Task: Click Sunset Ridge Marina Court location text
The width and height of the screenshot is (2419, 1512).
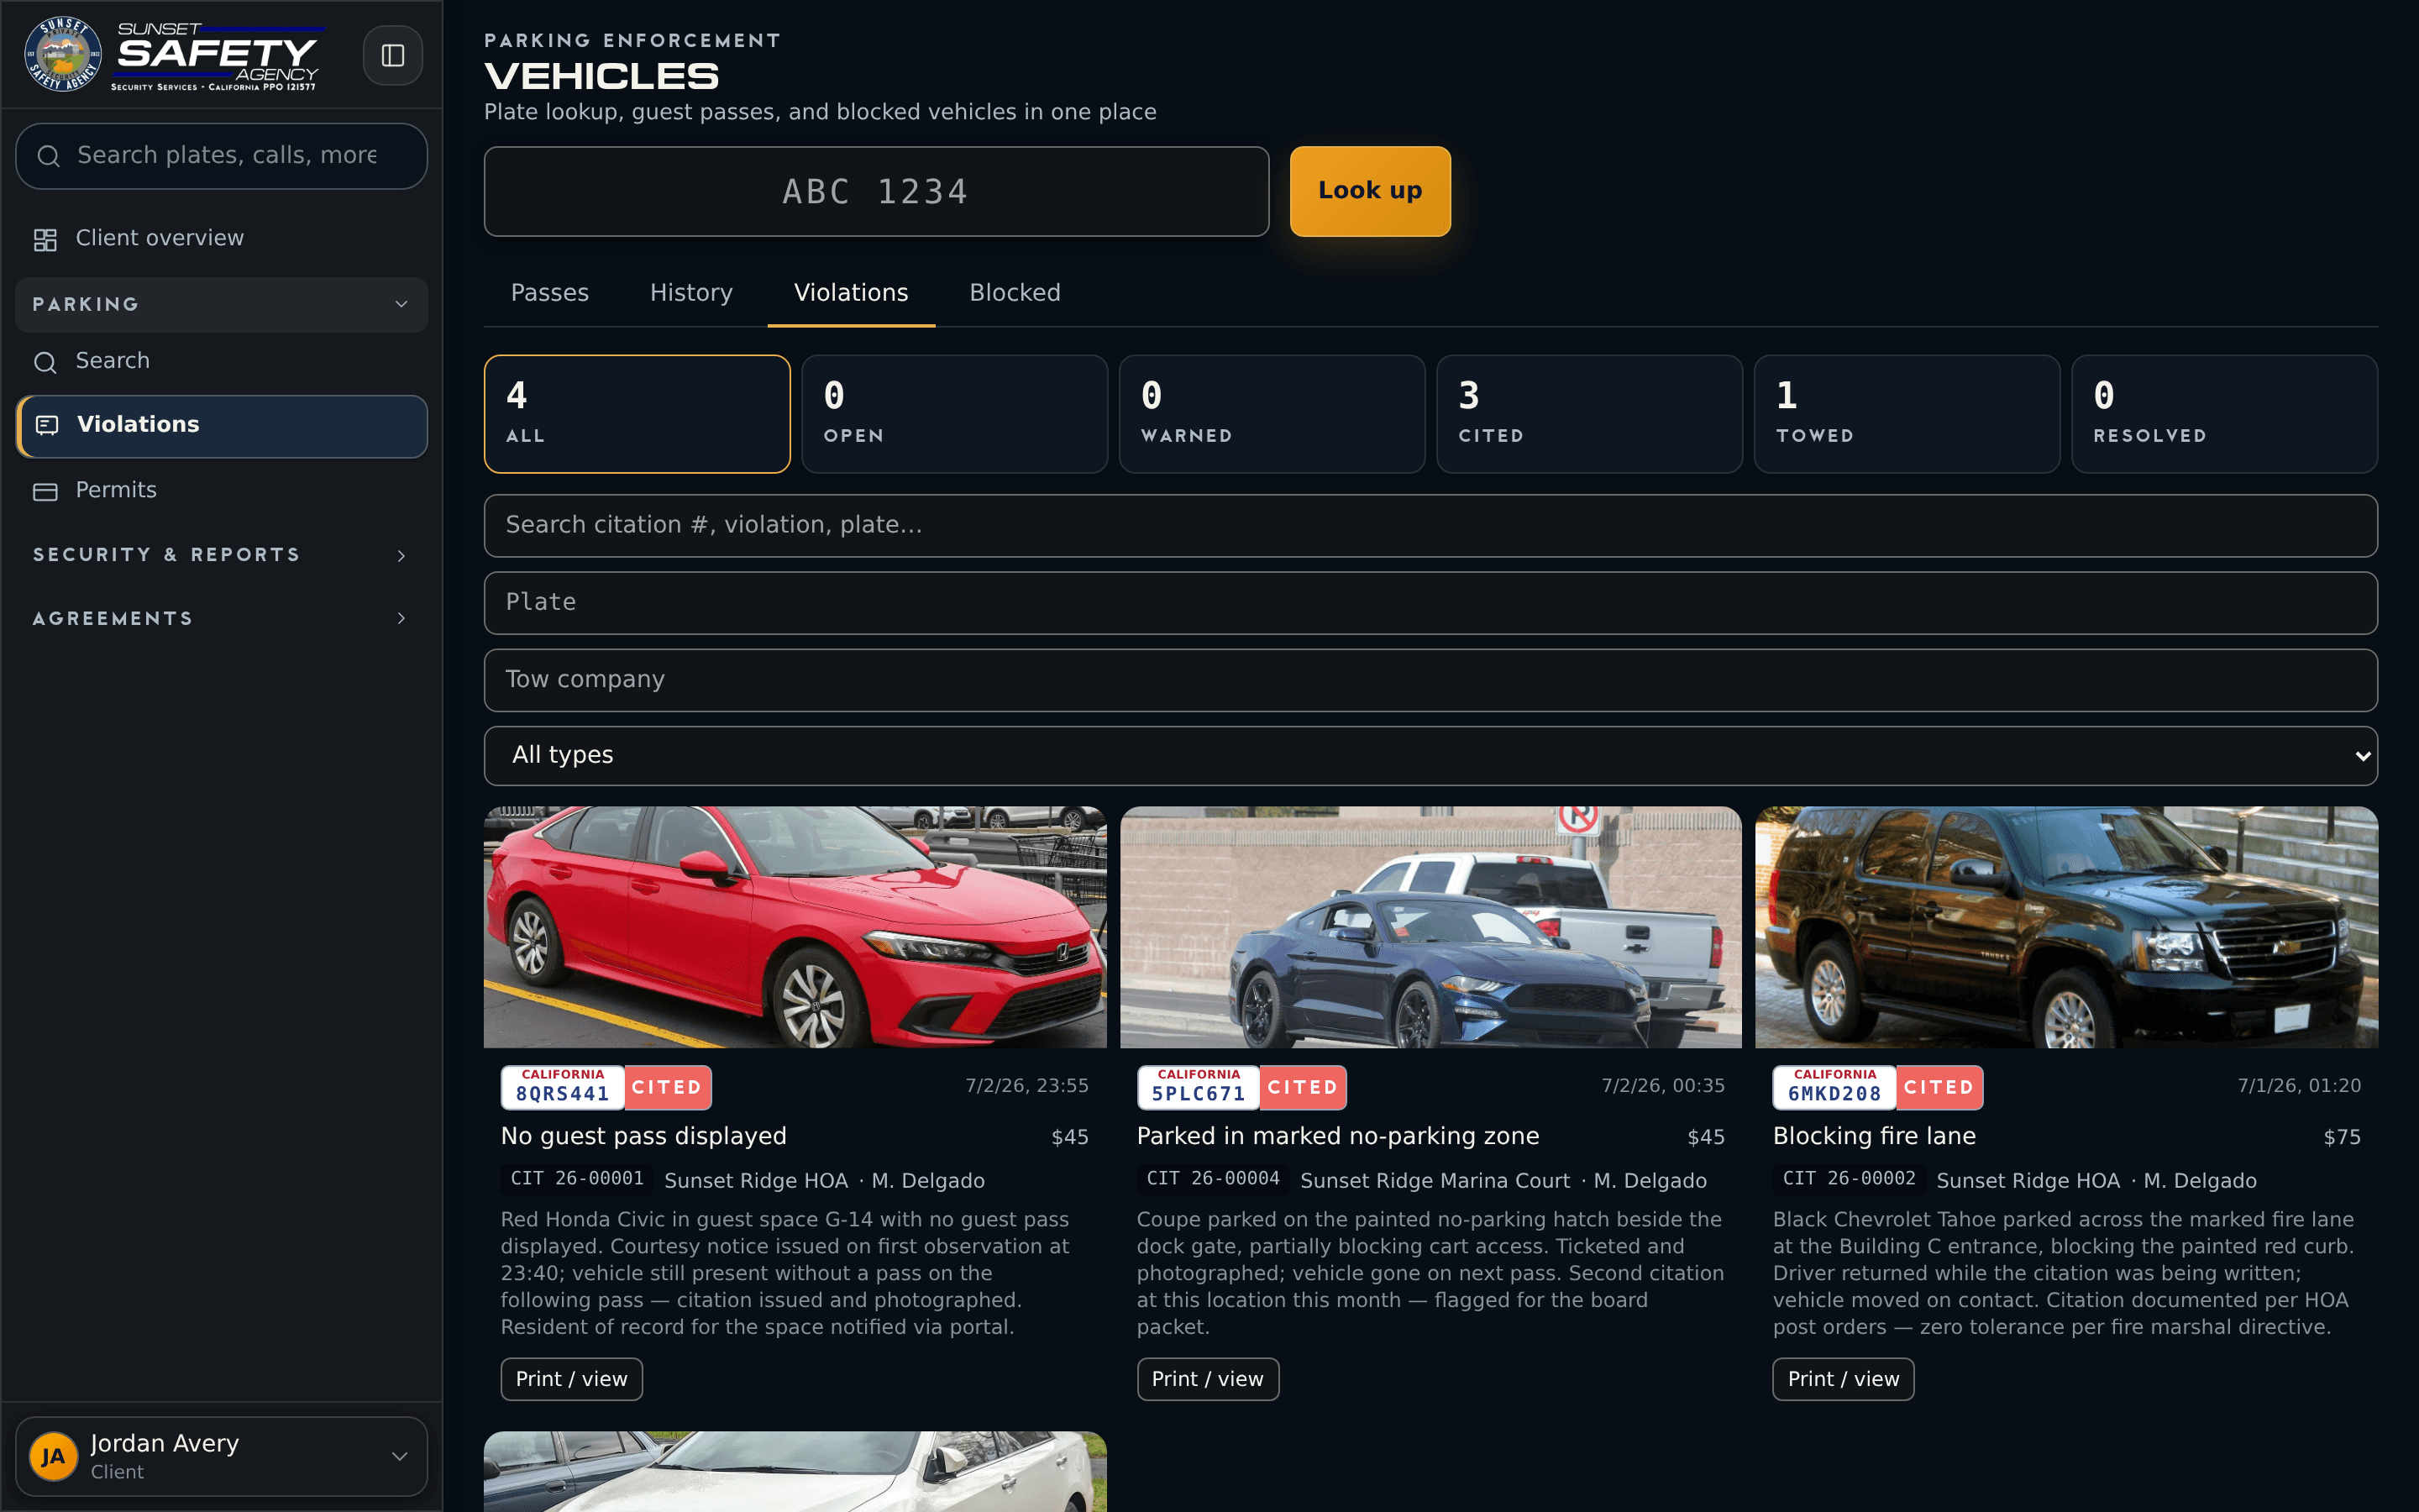Action: 1435,1181
